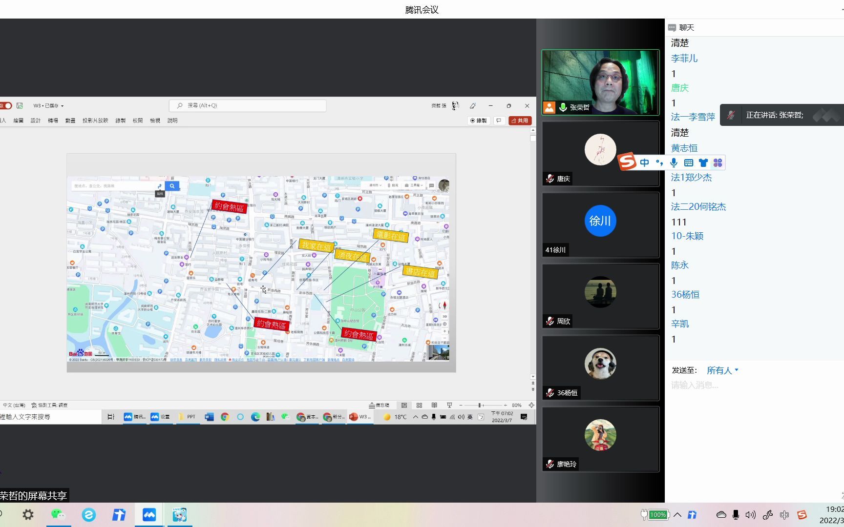This screenshot has height=527, width=844.
Task: Open the 所有人 recipient dropdown
Action: point(722,370)
